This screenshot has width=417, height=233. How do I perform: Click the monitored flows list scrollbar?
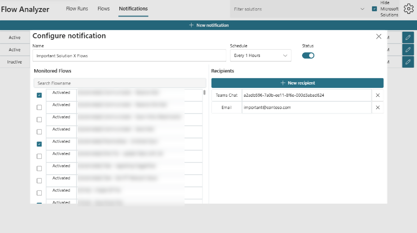point(204,92)
